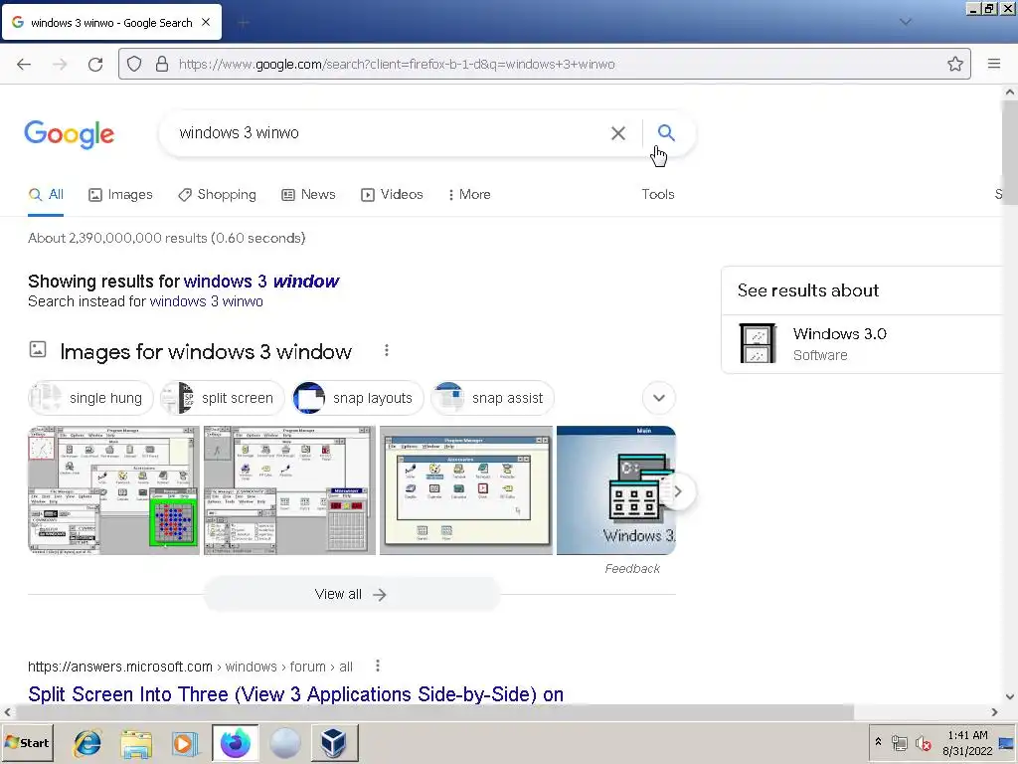Open a new tab with the plus button

tap(244, 23)
